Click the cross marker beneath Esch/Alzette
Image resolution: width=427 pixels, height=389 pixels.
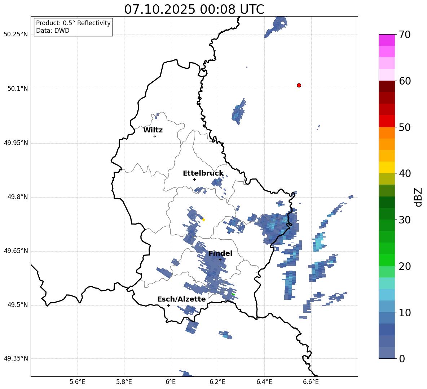[168, 305]
